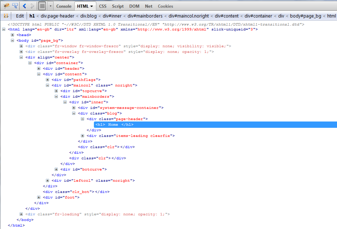
Task: Open the dropdown arrow beside the lines icon
Action: (x=50, y=6)
